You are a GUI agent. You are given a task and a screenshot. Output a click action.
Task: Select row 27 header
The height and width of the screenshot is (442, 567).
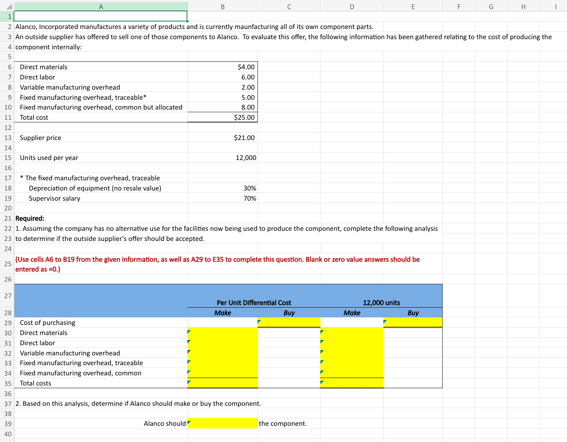[7, 296]
